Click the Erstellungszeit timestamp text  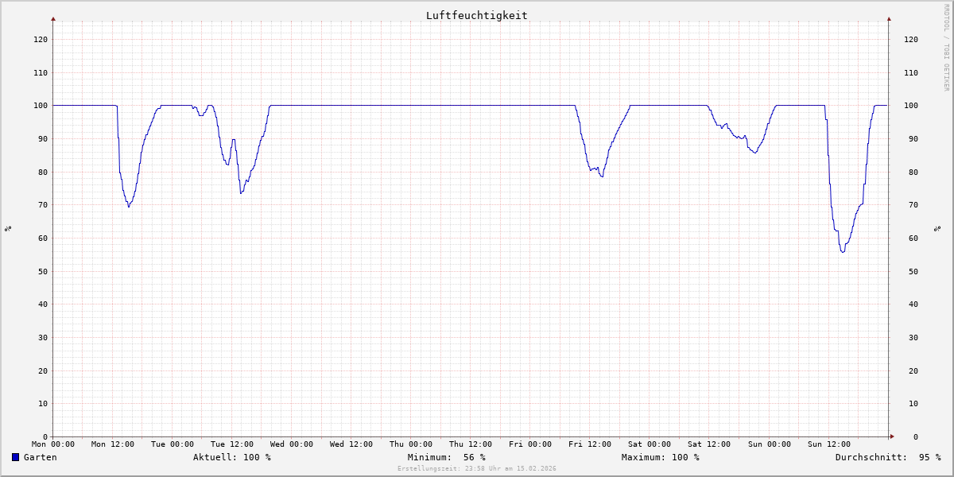point(476,468)
